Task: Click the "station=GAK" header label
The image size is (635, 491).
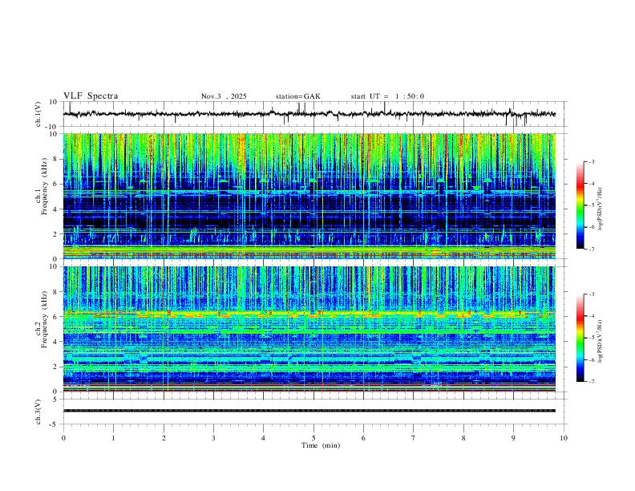Action: point(297,96)
